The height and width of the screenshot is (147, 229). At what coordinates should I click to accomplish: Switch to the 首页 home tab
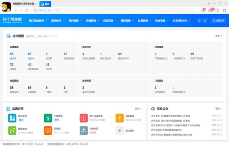click(45, 4)
